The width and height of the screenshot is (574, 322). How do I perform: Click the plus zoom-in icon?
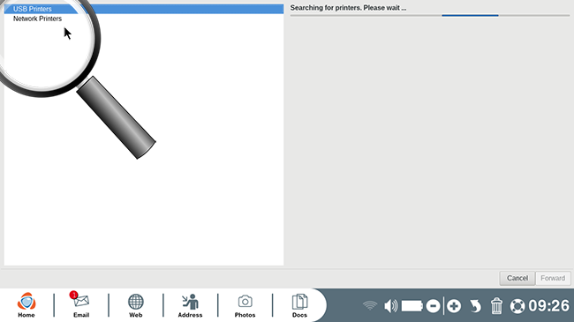[x=454, y=305]
